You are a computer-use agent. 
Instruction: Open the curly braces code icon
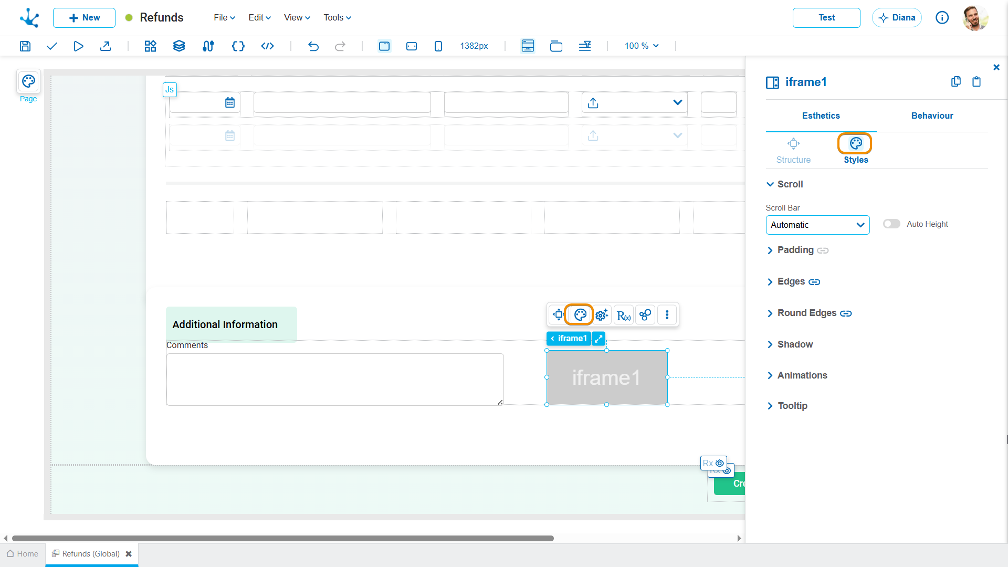click(x=238, y=46)
